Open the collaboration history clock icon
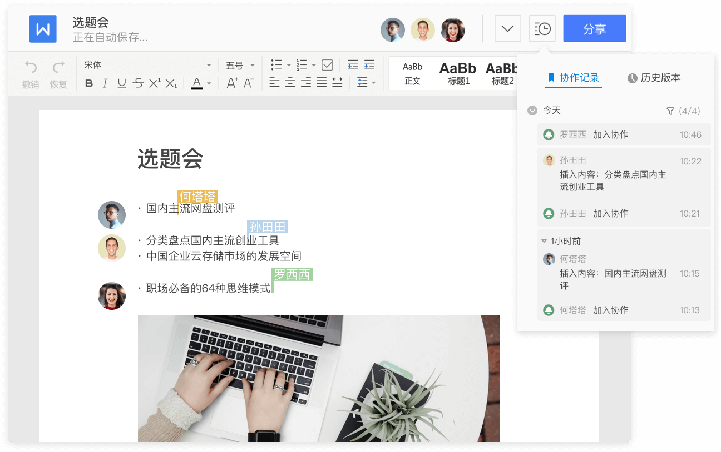The image size is (721, 452). point(541,28)
